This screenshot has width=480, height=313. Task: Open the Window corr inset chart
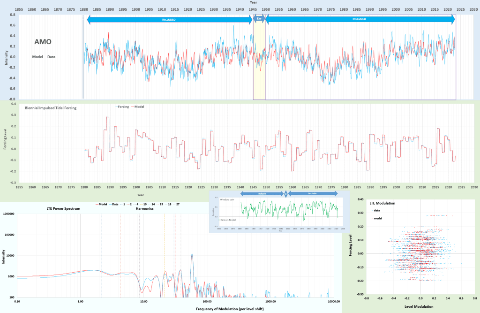click(x=277, y=211)
